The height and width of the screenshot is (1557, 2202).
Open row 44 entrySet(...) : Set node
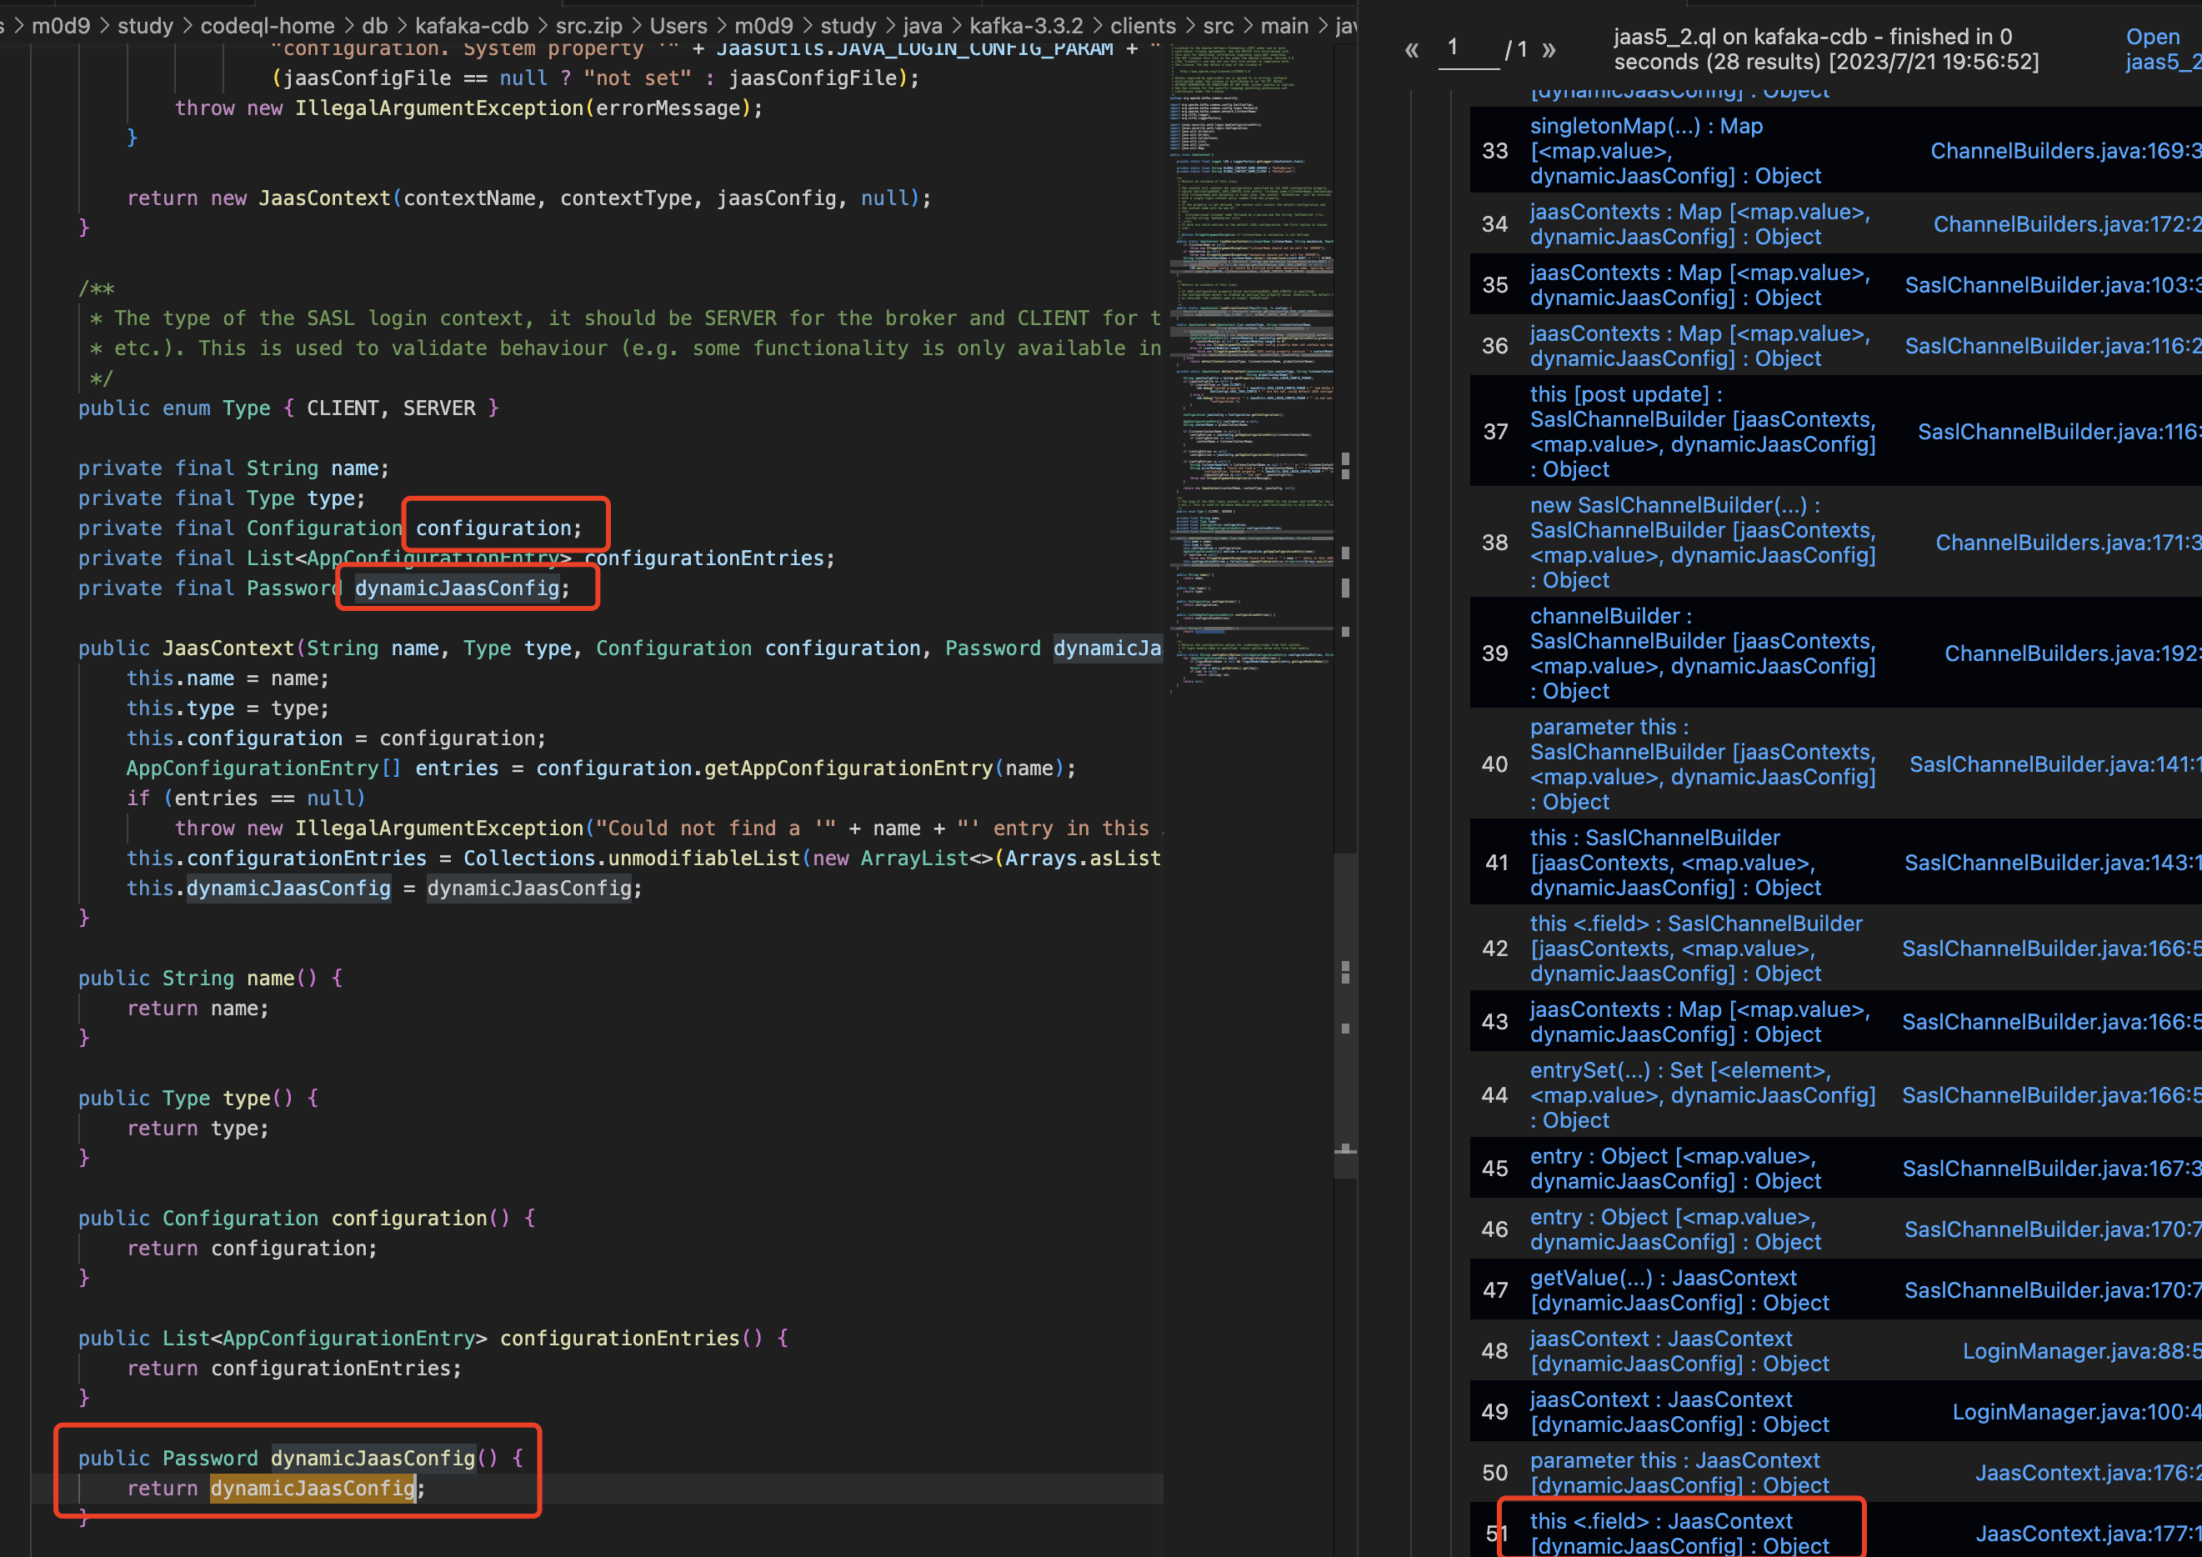(1702, 1095)
